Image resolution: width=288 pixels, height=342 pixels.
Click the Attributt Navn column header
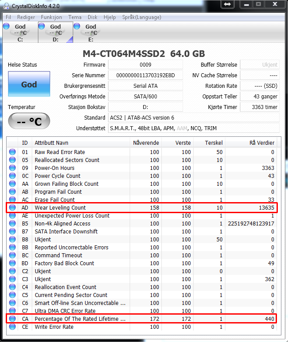pos(81,143)
